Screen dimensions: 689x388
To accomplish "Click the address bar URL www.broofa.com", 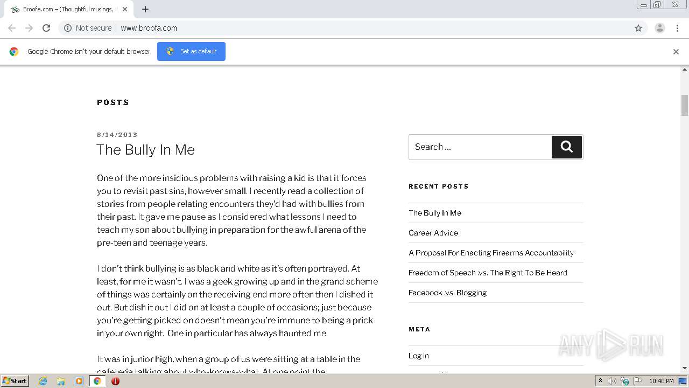I will tap(149, 28).
